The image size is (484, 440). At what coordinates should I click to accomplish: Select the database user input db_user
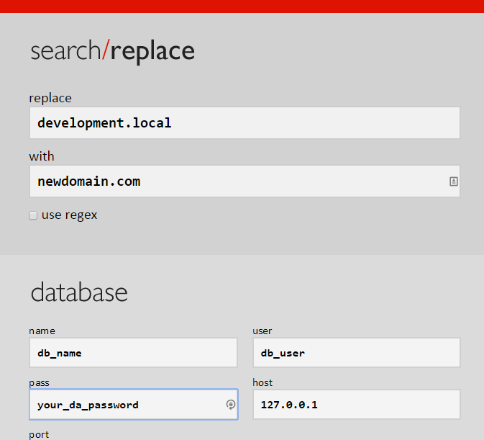click(x=357, y=353)
